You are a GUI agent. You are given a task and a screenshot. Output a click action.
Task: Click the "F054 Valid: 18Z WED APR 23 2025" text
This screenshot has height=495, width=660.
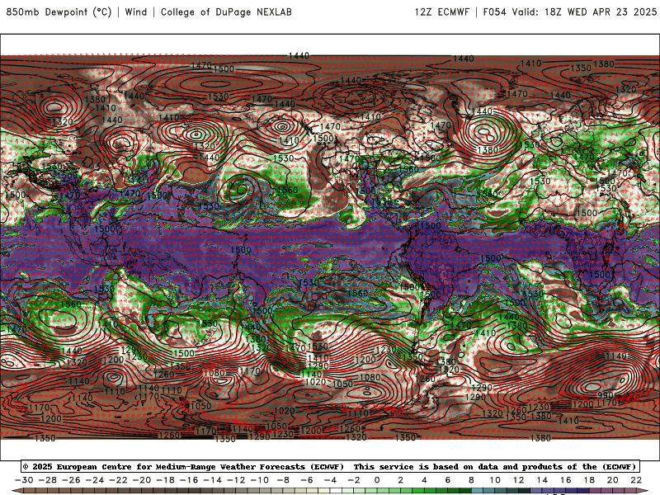coord(569,12)
